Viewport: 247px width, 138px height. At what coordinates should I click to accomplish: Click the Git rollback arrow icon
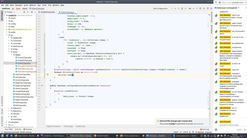(x=204, y=8)
